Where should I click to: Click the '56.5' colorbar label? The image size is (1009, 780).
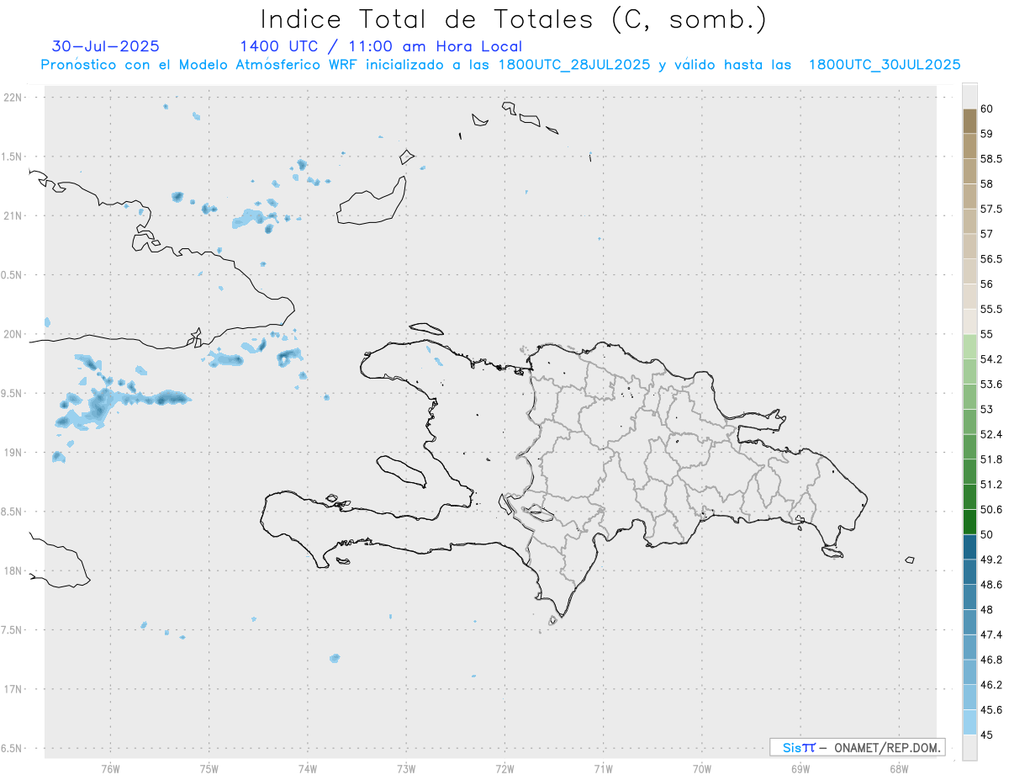click(x=991, y=259)
